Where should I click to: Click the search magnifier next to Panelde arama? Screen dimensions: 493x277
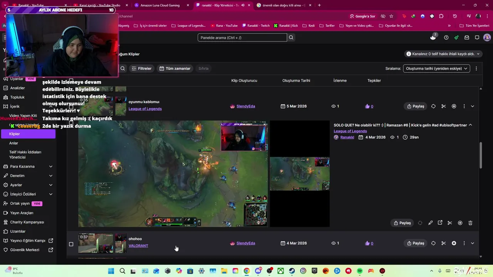click(x=291, y=37)
